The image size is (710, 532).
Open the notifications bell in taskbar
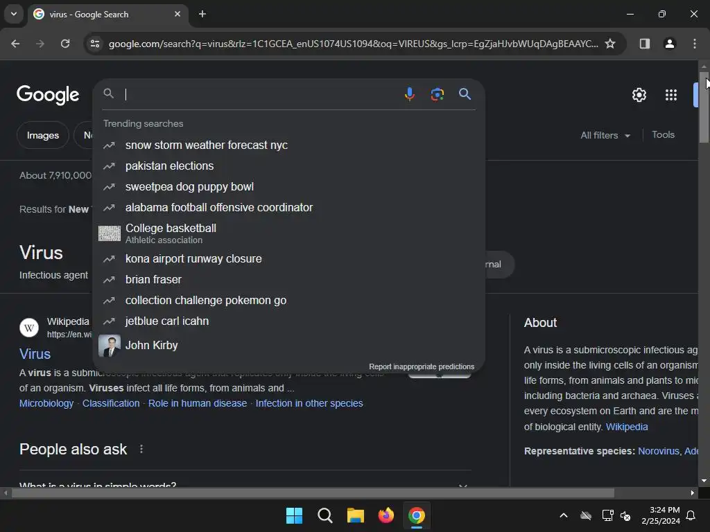pos(691,515)
